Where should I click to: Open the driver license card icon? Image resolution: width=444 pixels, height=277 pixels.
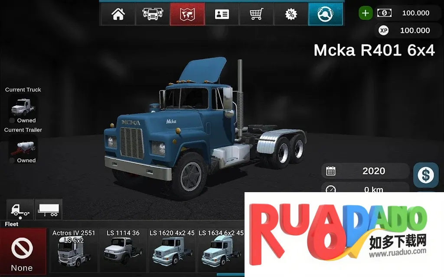coord(222,14)
